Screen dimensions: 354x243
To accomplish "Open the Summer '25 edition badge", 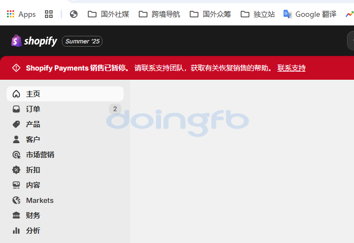I will click(82, 41).
